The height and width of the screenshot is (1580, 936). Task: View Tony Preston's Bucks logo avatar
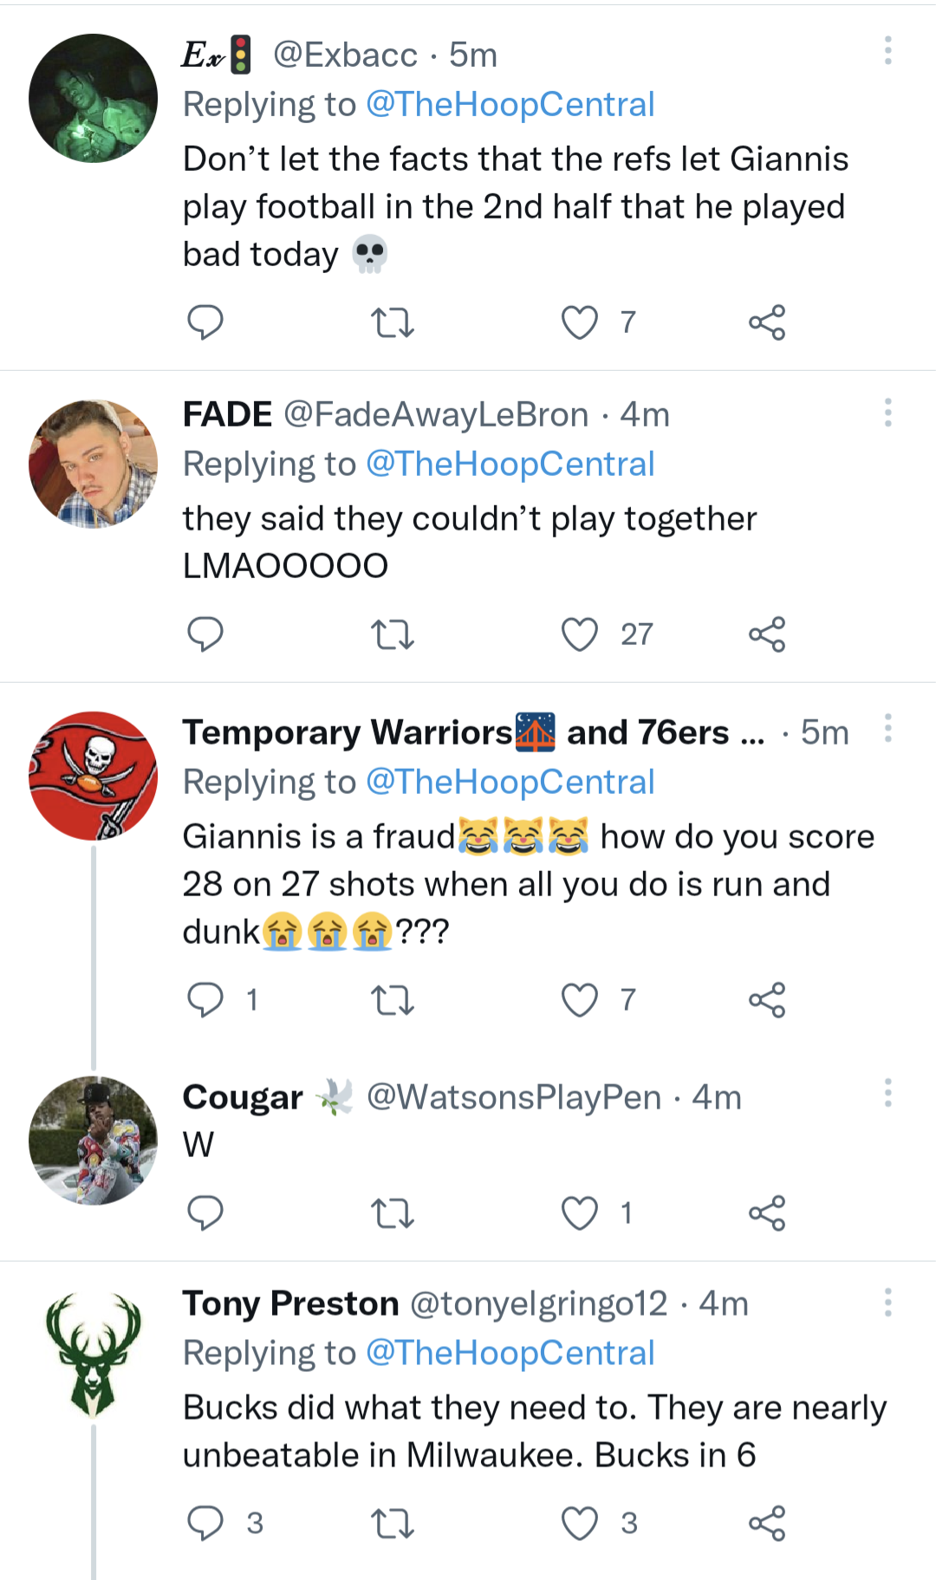(94, 1356)
